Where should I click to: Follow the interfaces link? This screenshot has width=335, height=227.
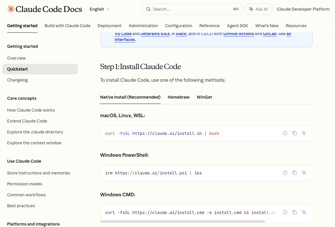(125, 40)
